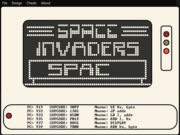
Task: Click the PC: 919 value
Action: click(x=35, y=107)
